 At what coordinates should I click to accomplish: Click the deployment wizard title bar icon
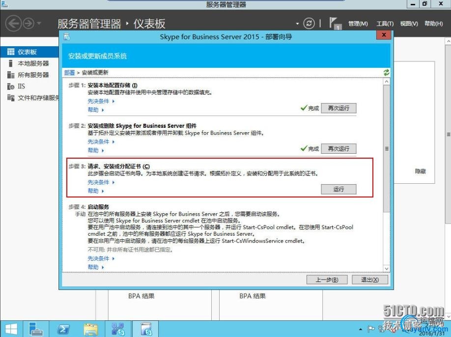click(67, 36)
